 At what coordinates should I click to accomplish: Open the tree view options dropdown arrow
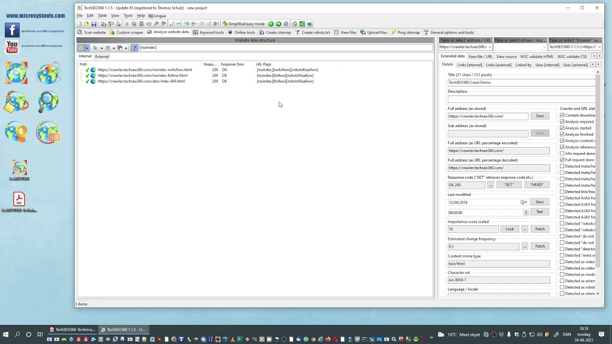pos(101,48)
